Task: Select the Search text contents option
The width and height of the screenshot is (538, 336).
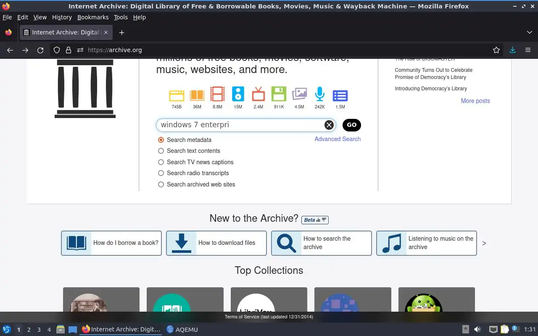Action: pyautogui.click(x=161, y=151)
